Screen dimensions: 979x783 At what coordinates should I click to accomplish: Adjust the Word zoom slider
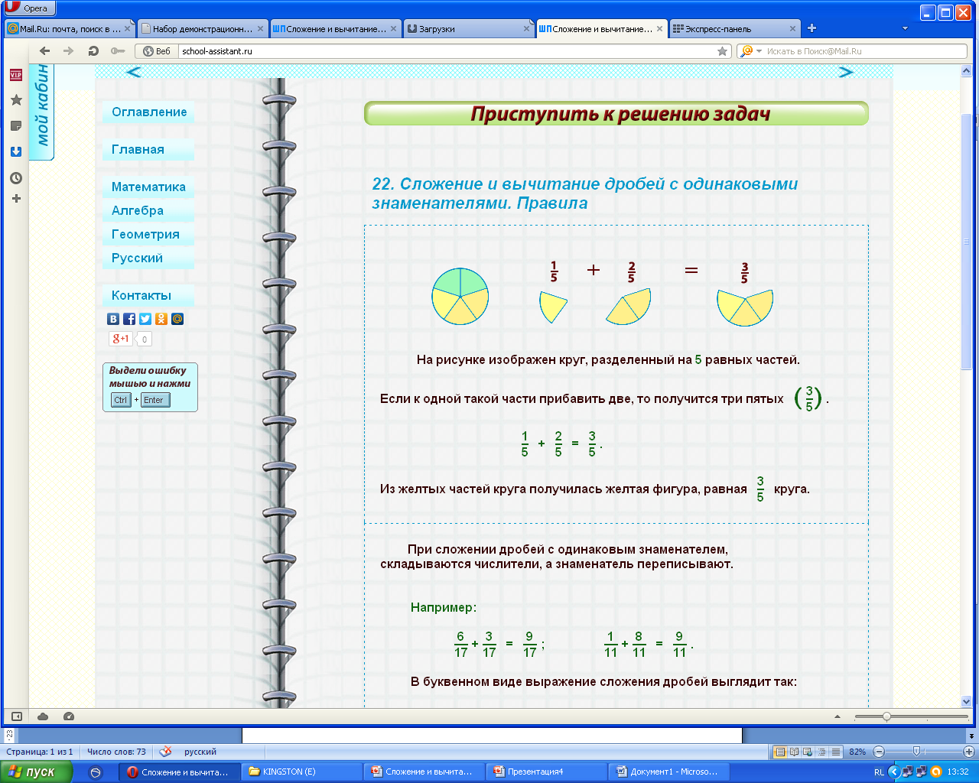click(916, 752)
